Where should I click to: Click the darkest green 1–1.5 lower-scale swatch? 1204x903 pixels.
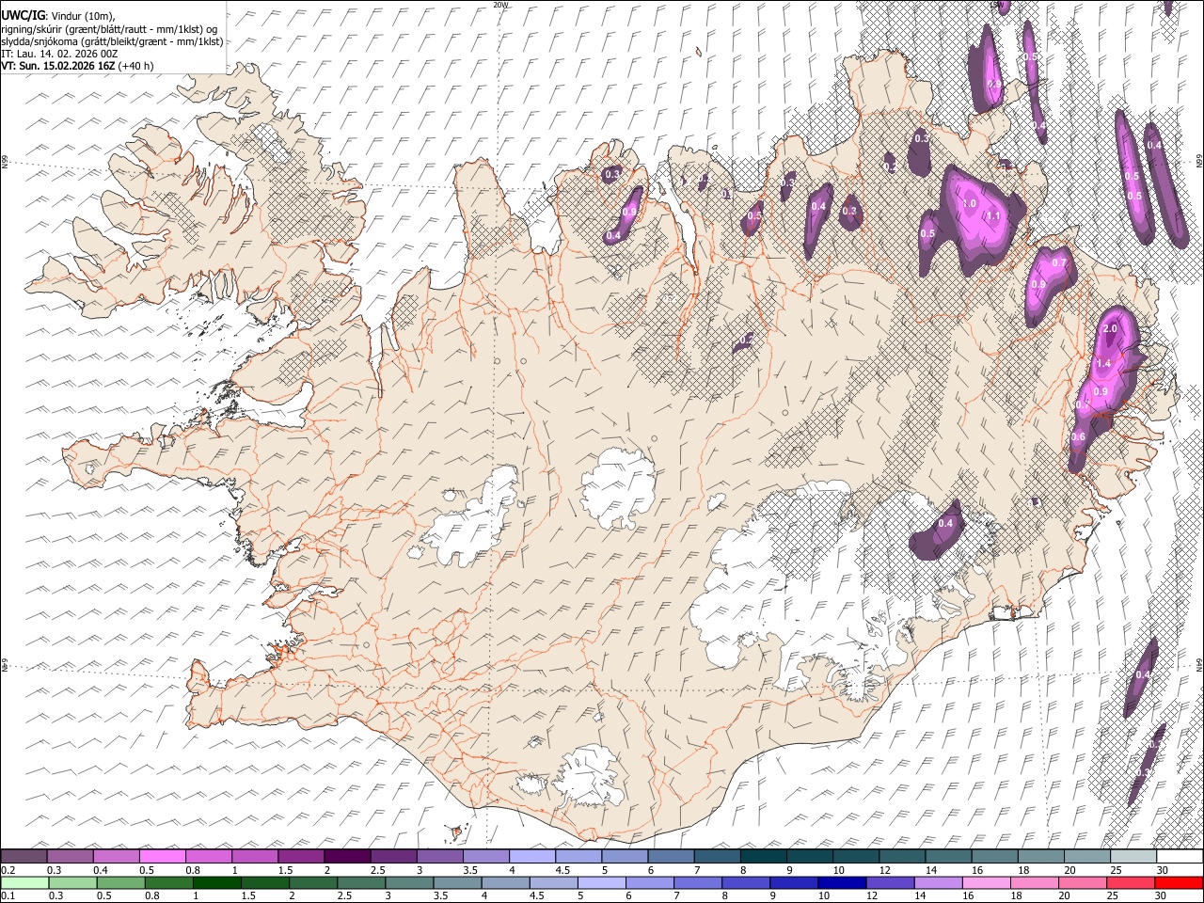point(217,882)
